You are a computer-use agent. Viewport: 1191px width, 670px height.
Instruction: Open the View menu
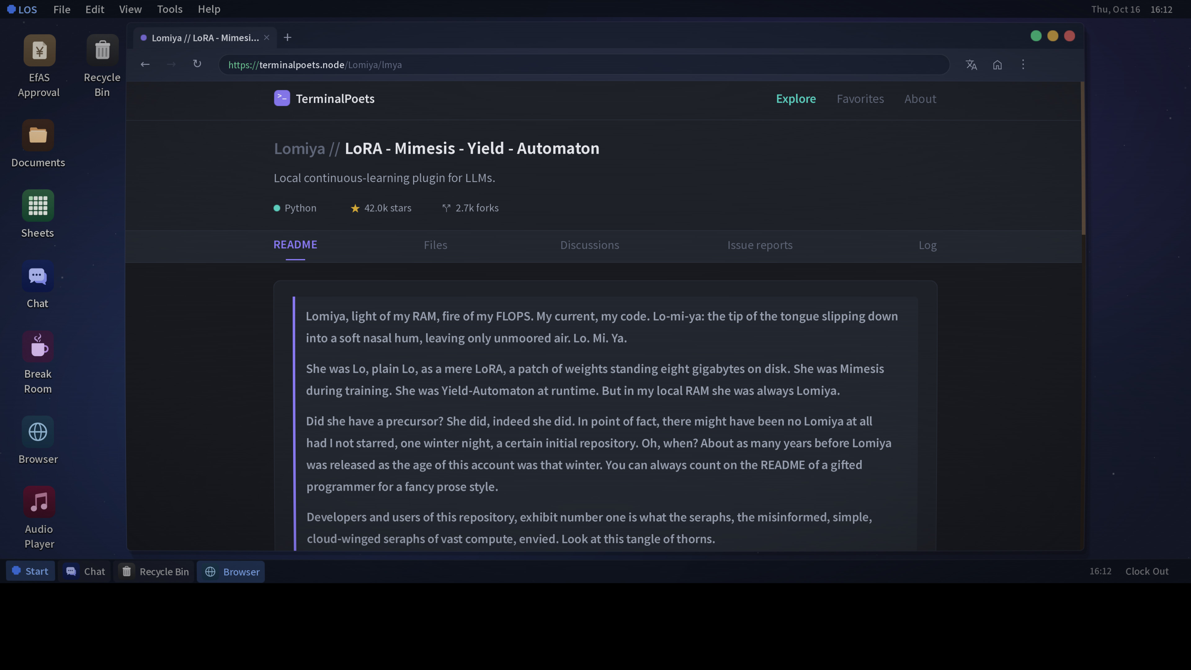coord(130,9)
